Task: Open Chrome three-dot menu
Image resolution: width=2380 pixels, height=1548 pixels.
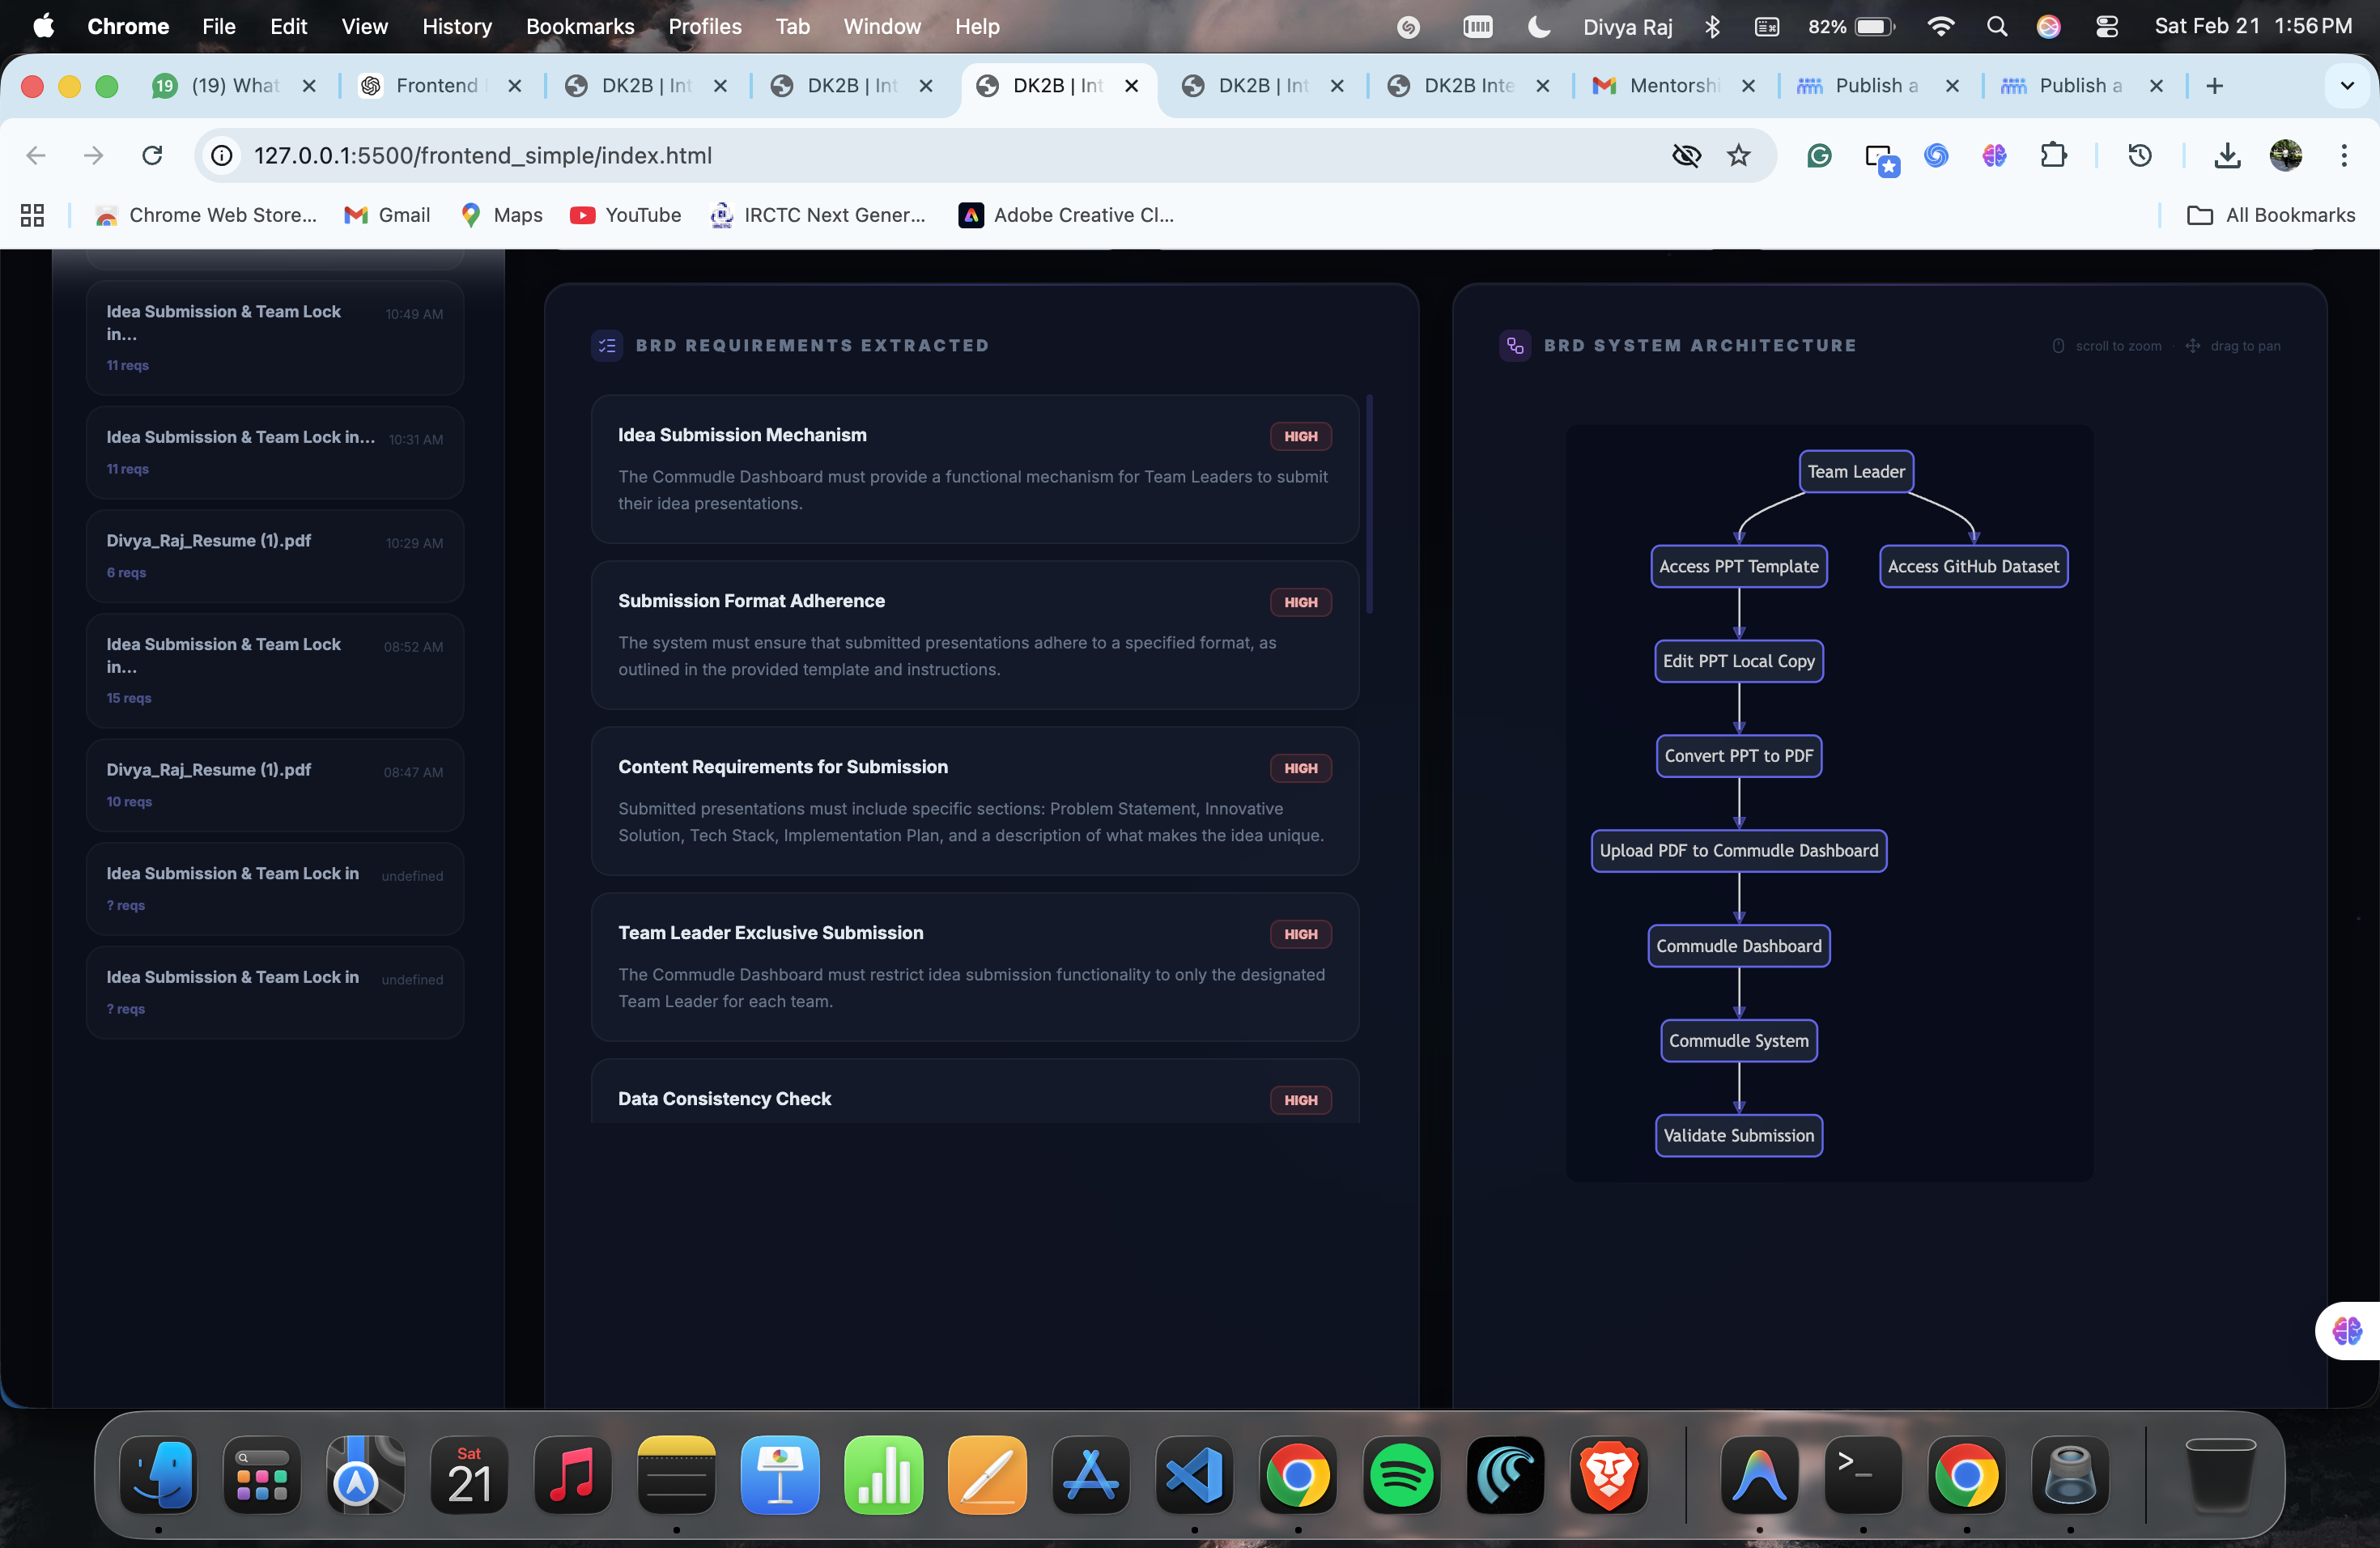Action: point(2343,155)
